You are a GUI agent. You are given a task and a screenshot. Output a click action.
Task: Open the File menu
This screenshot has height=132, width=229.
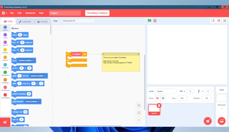point(12,13)
